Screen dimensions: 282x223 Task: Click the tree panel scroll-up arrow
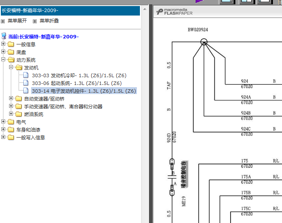tap(145, 9)
